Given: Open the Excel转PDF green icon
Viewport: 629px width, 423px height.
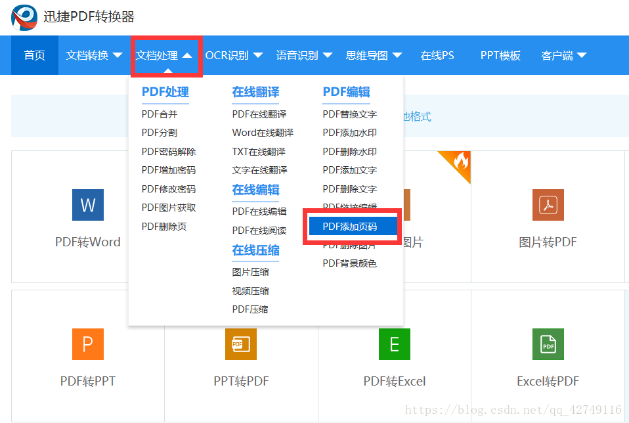Looking at the screenshot, I should [548, 344].
